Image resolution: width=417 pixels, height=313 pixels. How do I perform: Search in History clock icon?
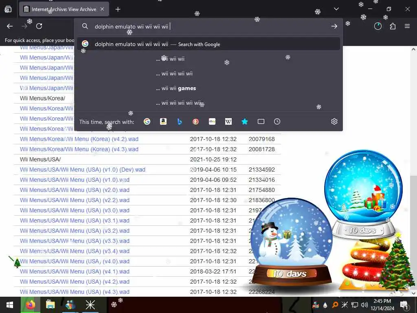pos(277,121)
